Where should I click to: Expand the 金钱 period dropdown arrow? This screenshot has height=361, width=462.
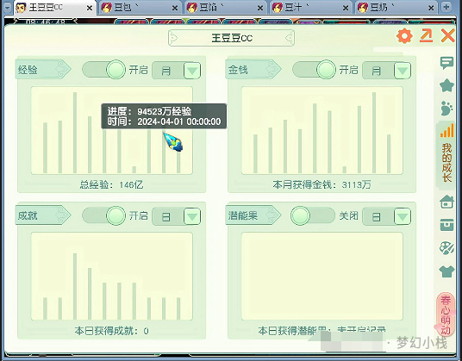pyautogui.click(x=403, y=71)
